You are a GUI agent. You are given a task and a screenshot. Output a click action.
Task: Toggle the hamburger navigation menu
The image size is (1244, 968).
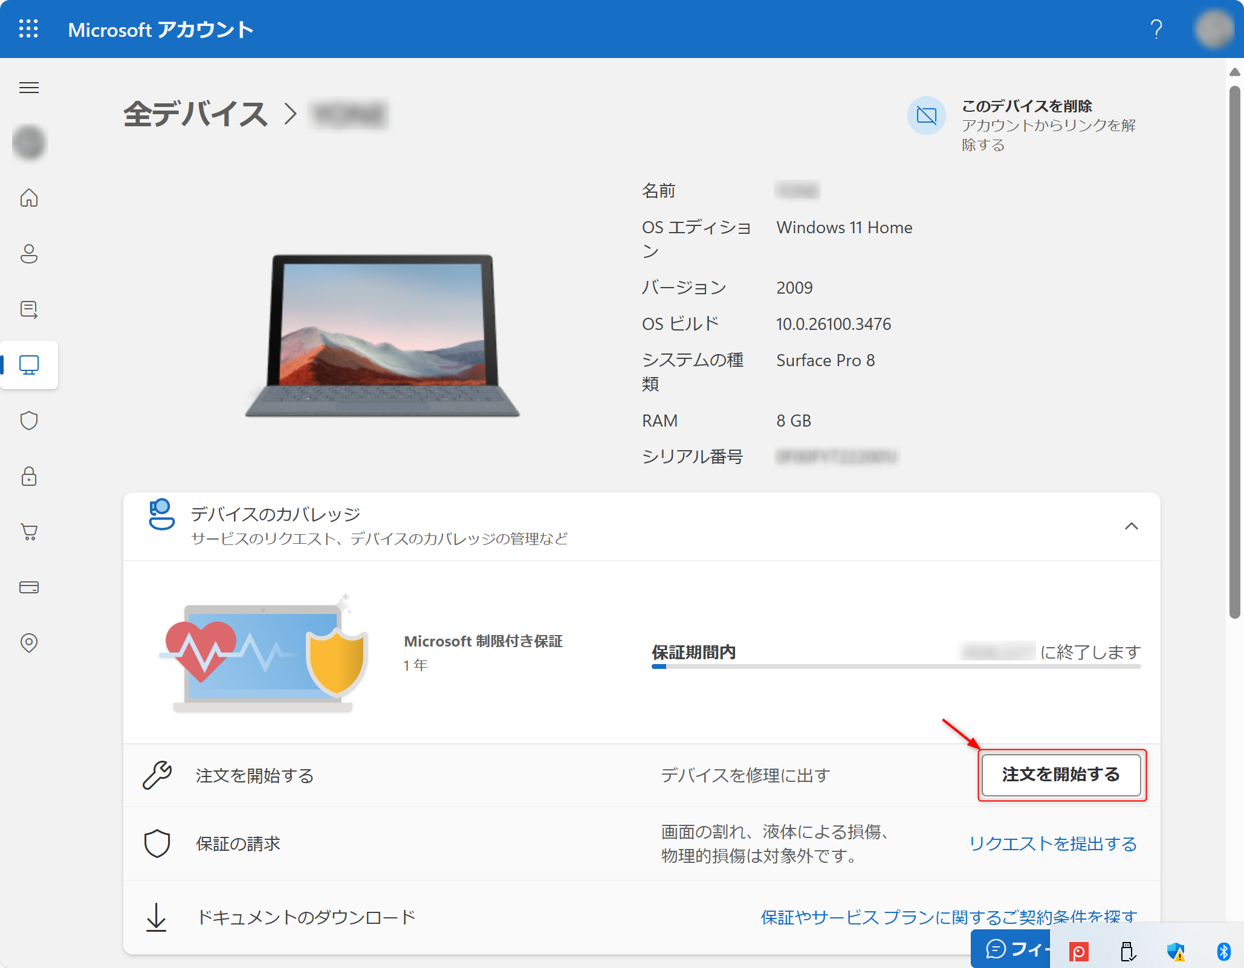pos(29,88)
